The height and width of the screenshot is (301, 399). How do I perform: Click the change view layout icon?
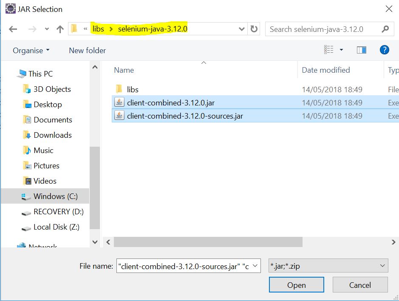(329, 50)
